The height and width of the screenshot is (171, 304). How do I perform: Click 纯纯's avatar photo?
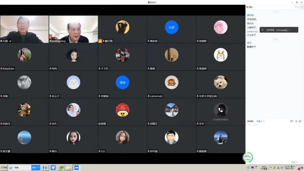tap(73, 55)
